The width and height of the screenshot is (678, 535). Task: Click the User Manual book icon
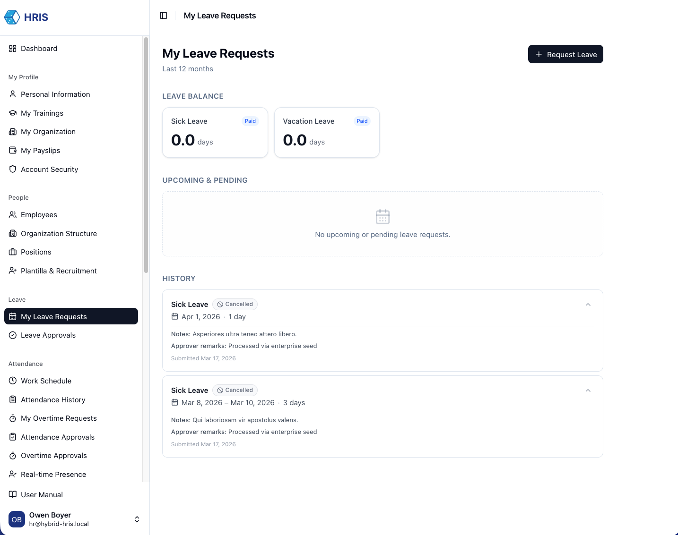click(13, 494)
